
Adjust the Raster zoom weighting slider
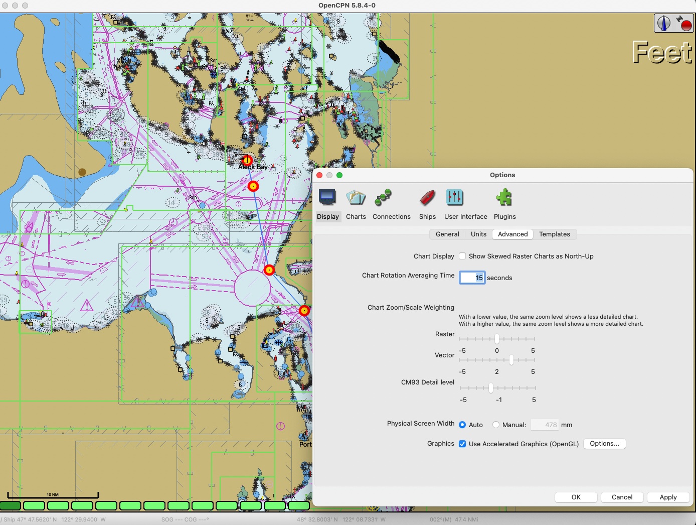pos(497,339)
